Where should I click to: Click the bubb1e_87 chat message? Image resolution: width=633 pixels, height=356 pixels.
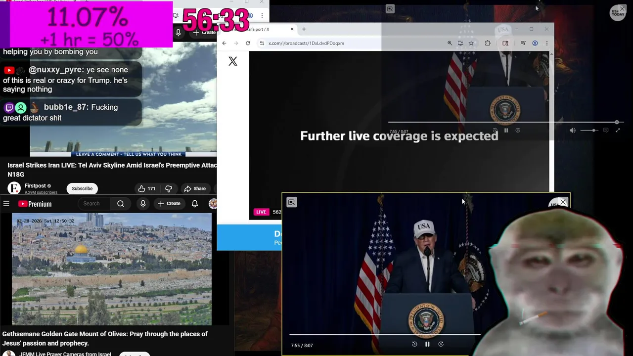pyautogui.click(x=72, y=113)
